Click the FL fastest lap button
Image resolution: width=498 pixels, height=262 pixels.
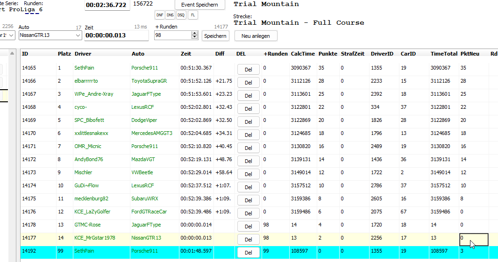[x=192, y=15]
